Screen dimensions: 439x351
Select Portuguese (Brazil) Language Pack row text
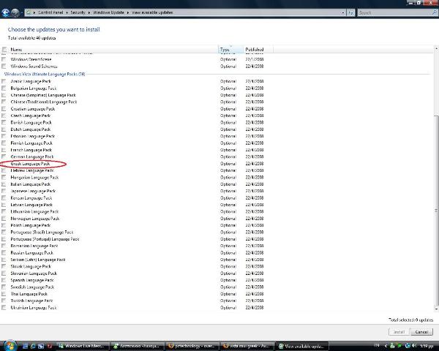tap(42, 233)
